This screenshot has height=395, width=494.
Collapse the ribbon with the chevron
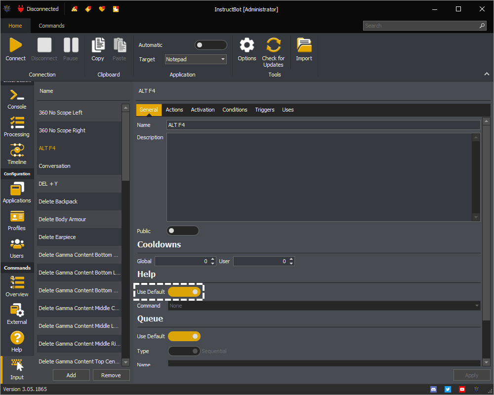[x=487, y=74]
